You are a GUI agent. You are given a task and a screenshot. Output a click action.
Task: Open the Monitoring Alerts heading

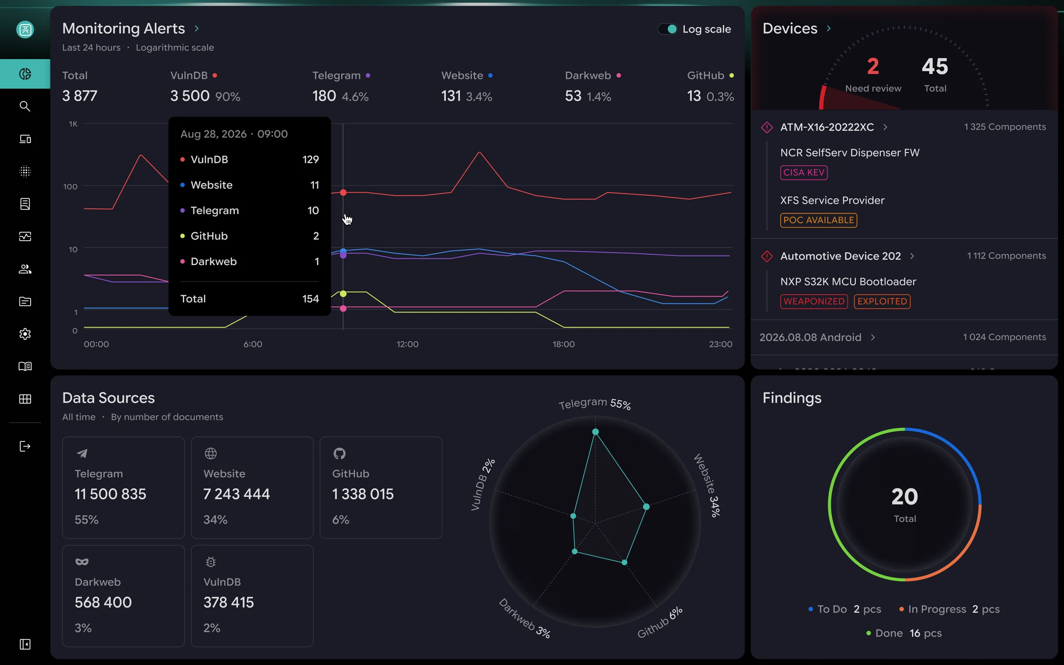(124, 29)
